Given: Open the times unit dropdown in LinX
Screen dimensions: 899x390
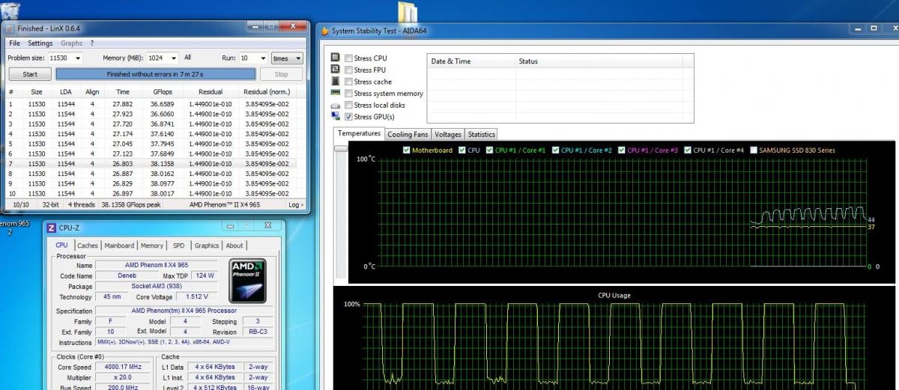Looking at the screenshot, I should tap(287, 58).
